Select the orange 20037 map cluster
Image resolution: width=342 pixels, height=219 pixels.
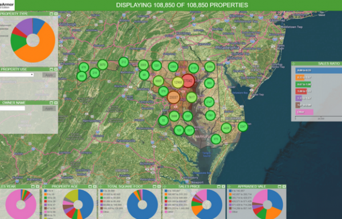pyautogui.click(x=174, y=97)
